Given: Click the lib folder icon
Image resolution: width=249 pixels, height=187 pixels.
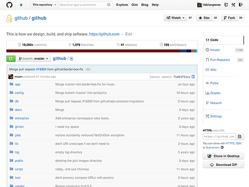Looking at the screenshot, I should (12, 143).
